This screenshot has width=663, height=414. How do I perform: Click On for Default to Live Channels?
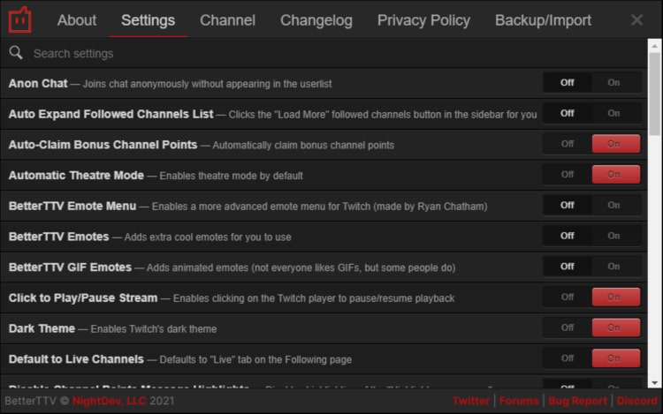click(615, 358)
